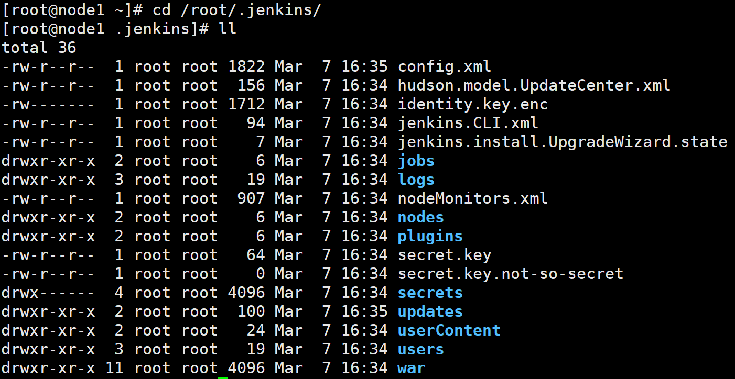The image size is (735, 379).
Task: Click the 94 size of jenkins.CLI.xml
Action: pos(256,123)
